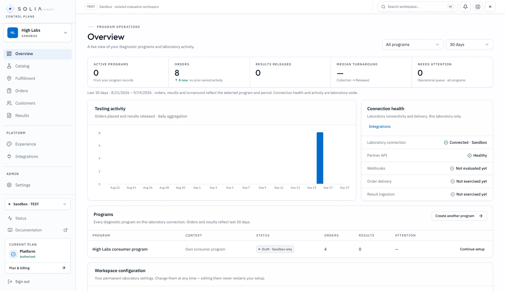Click the Status activity pulse icon
Viewport: 505px width, 291px height.
coord(10,218)
